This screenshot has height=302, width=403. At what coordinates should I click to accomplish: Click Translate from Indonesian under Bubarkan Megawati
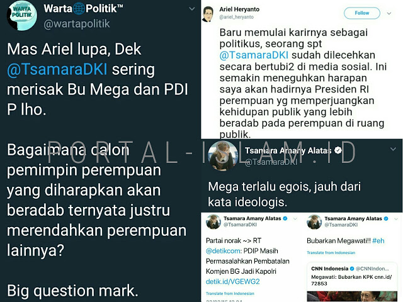tap(331, 253)
